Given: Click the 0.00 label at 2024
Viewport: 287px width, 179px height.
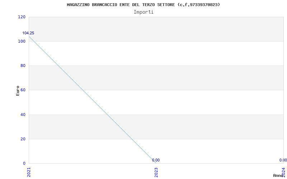Looking at the screenshot, I should [283, 160].
